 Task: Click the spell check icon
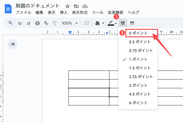tap(46, 23)
